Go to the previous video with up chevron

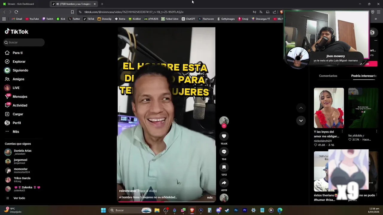301,108
